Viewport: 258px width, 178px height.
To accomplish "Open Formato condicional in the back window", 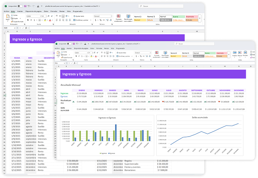I will click(x=118, y=18).
